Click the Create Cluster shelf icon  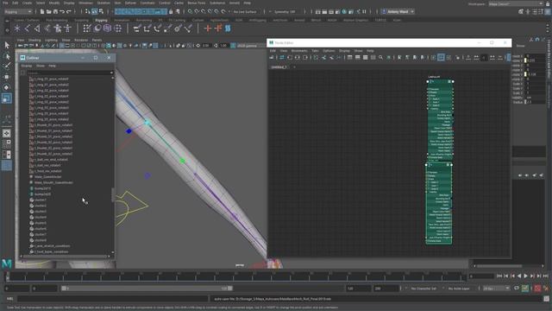click(117, 29)
